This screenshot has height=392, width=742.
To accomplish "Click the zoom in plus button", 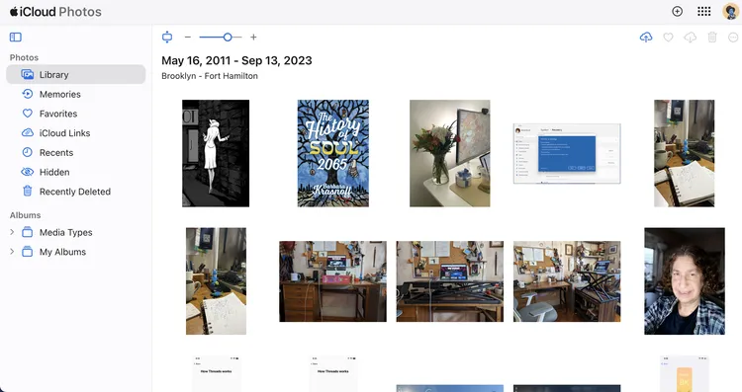I will coord(253,37).
